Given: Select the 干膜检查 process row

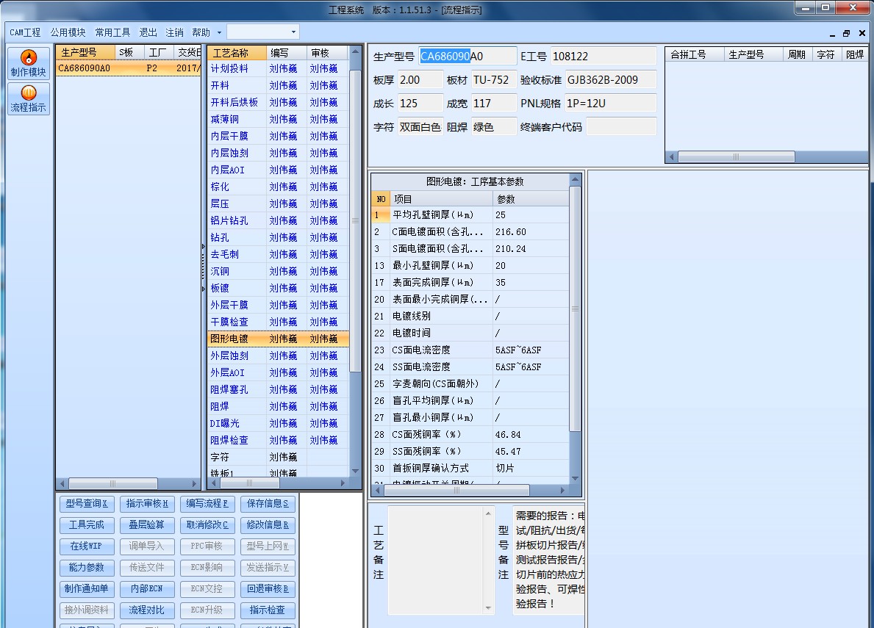Looking at the screenshot, I should (278, 322).
